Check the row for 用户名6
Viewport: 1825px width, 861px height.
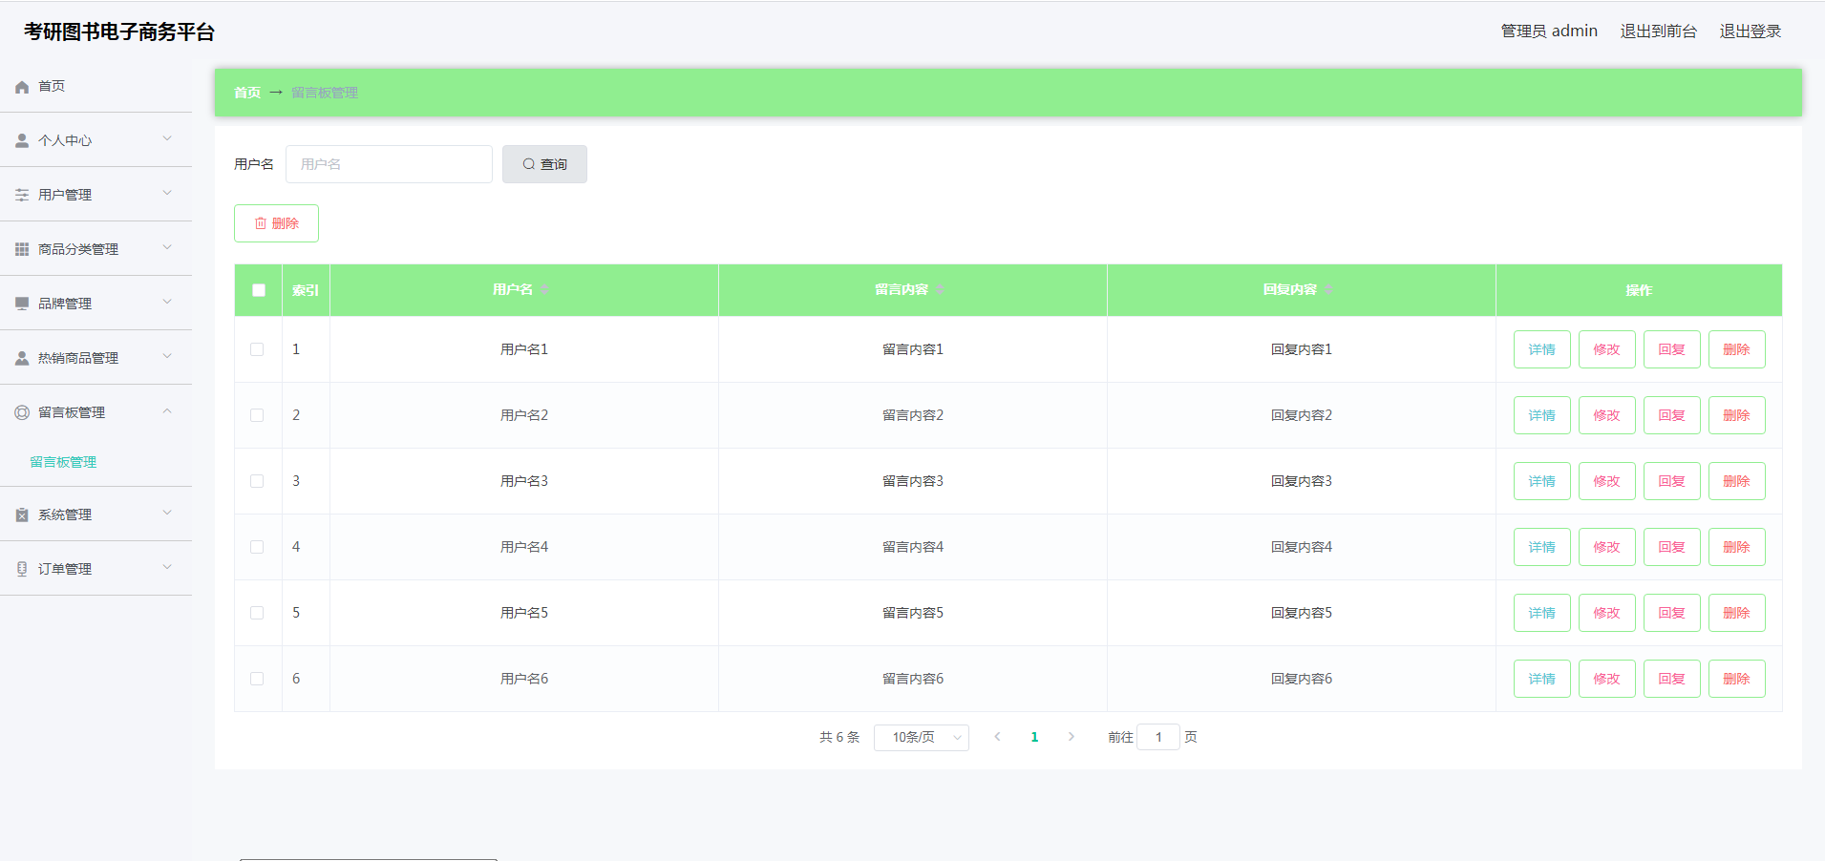click(x=257, y=679)
